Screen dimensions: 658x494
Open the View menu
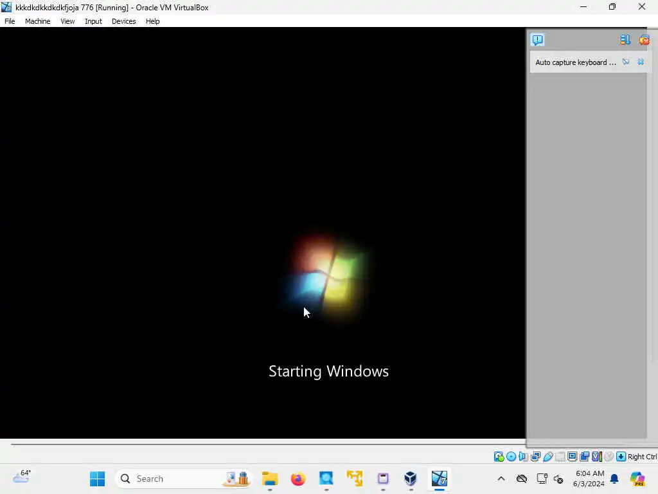[67, 21]
